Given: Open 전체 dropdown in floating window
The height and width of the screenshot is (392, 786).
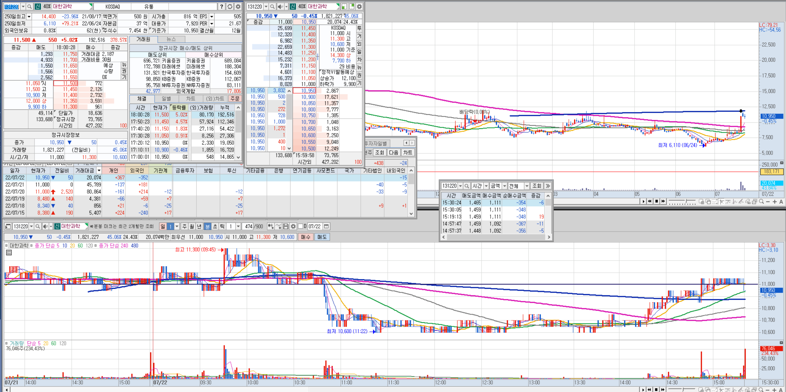Looking at the screenshot, I should click(x=527, y=186).
